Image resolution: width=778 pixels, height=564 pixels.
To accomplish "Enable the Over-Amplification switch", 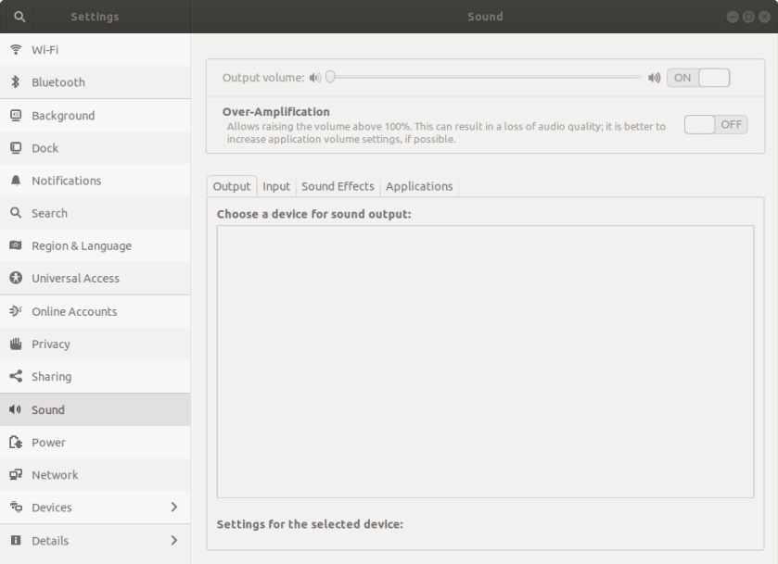I will (x=715, y=123).
